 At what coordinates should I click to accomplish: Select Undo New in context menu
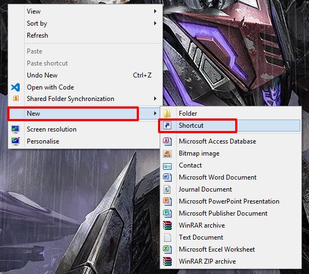[85, 75]
